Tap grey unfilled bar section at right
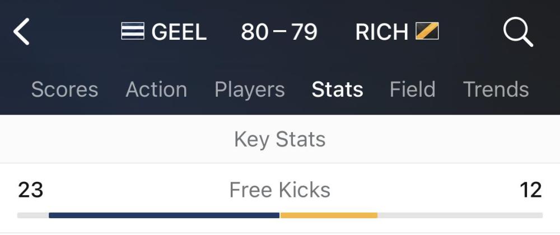Screen dimensions: 560x235 point(460,215)
